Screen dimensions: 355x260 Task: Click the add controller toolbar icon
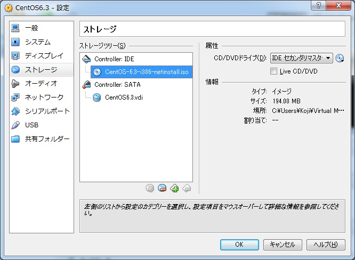[174, 188]
